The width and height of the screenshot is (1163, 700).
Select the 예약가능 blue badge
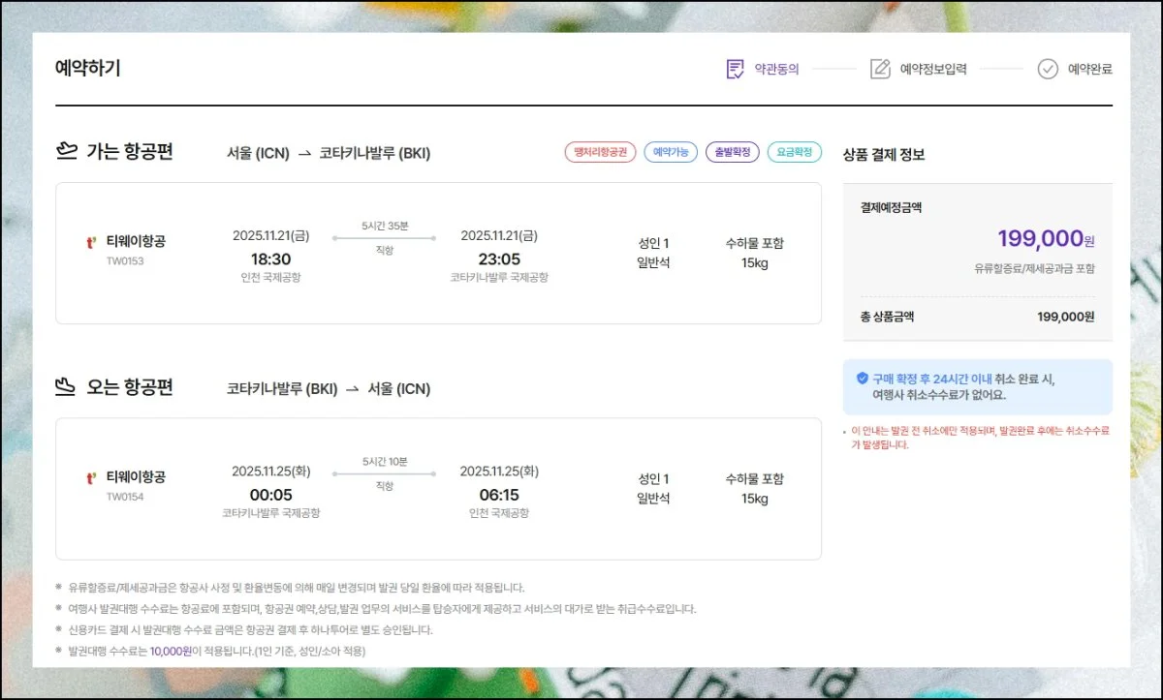[671, 152]
